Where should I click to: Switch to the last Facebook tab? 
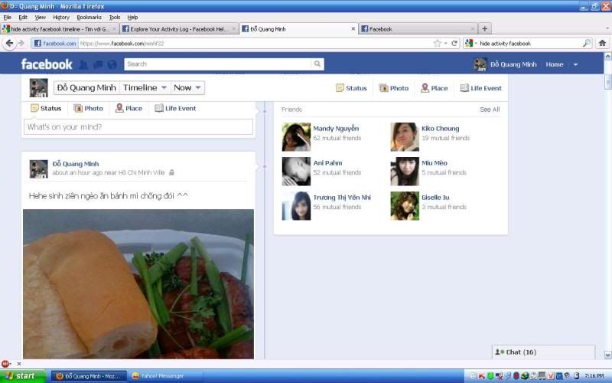point(418,29)
